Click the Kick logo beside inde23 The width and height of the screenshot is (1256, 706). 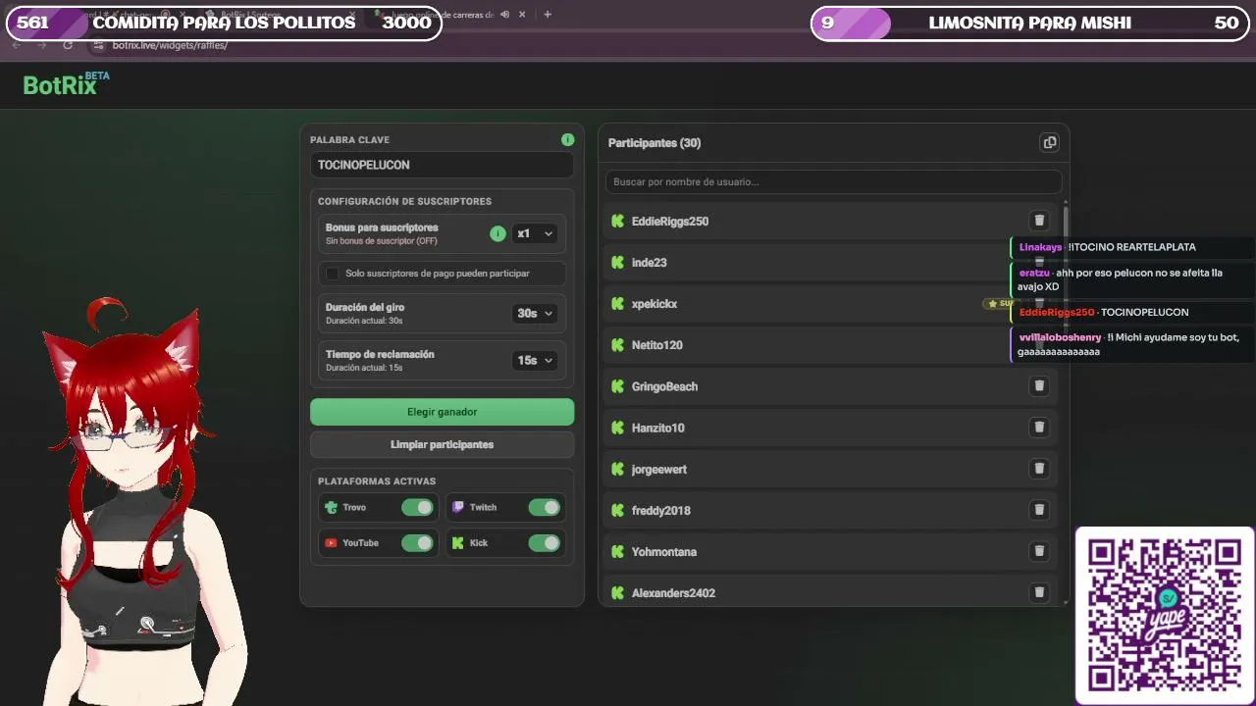617,263
